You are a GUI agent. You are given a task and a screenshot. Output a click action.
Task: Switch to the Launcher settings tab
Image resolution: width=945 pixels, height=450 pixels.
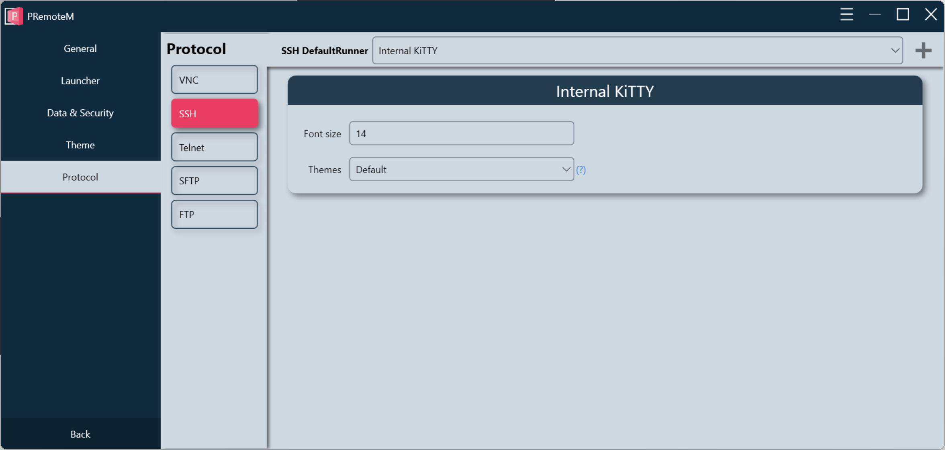(x=80, y=81)
